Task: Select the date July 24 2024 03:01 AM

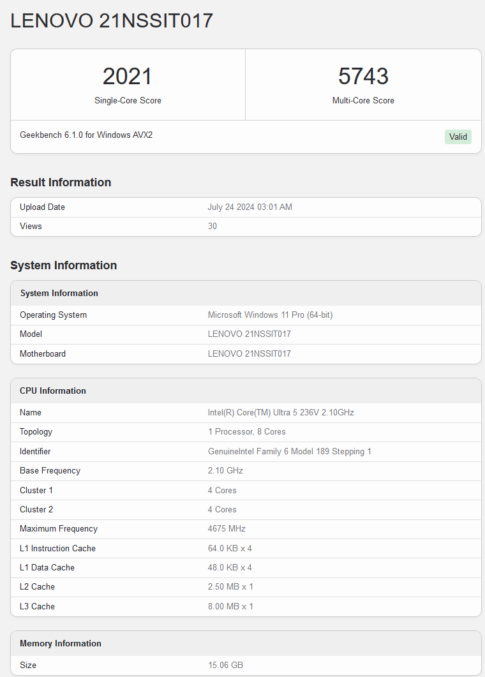Action: (x=250, y=207)
